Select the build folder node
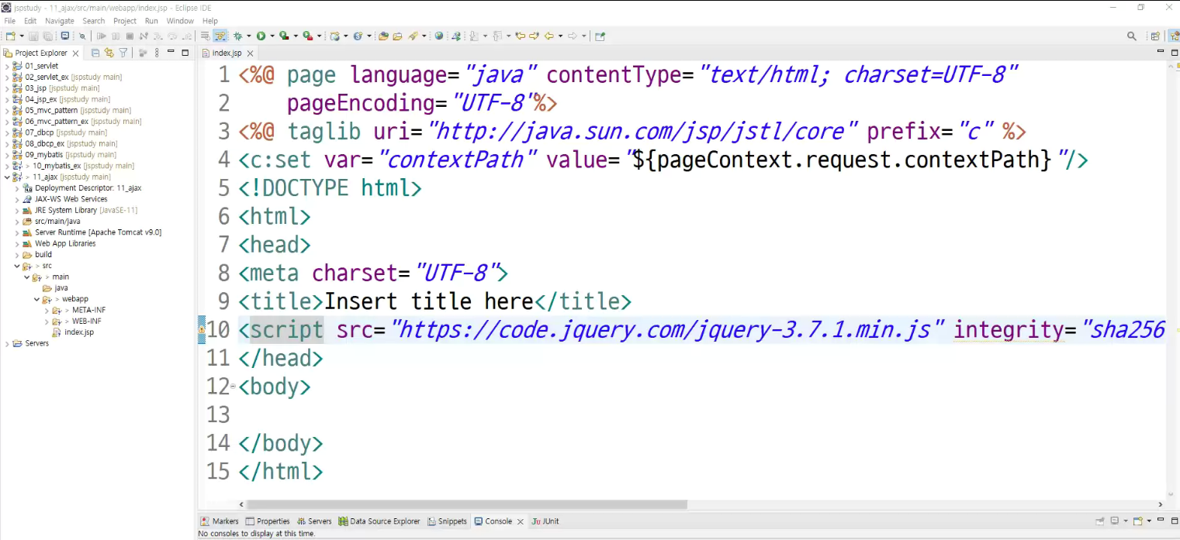The height and width of the screenshot is (540, 1180). coord(43,254)
